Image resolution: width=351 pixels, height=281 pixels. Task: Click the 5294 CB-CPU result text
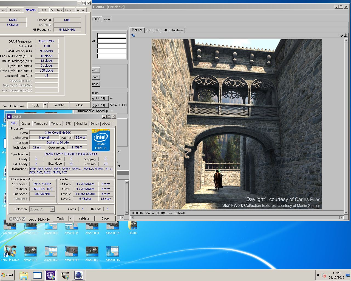coord(118,105)
